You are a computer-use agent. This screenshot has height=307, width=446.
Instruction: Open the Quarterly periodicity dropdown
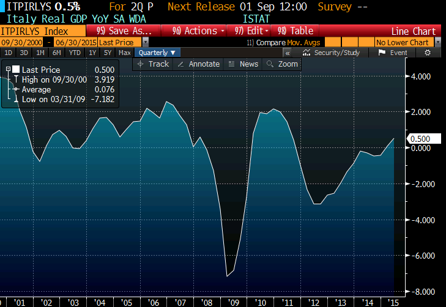point(157,53)
